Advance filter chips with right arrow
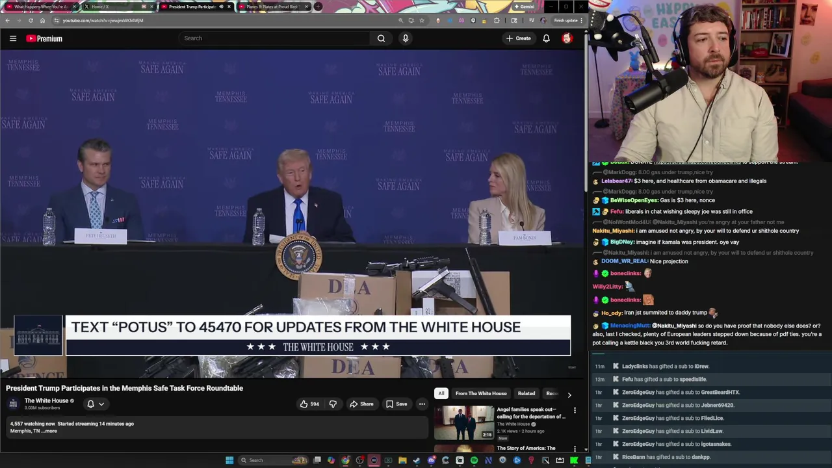 (x=569, y=395)
